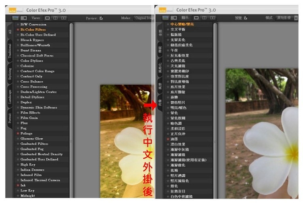Choose split preview view in English window
This screenshot has height=203, width=303.
tap(55, 18)
